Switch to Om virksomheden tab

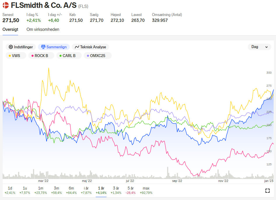pos(43,29)
